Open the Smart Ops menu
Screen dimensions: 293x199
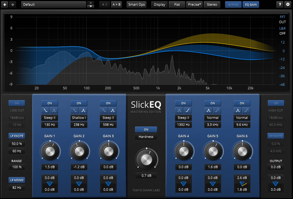point(137,4)
